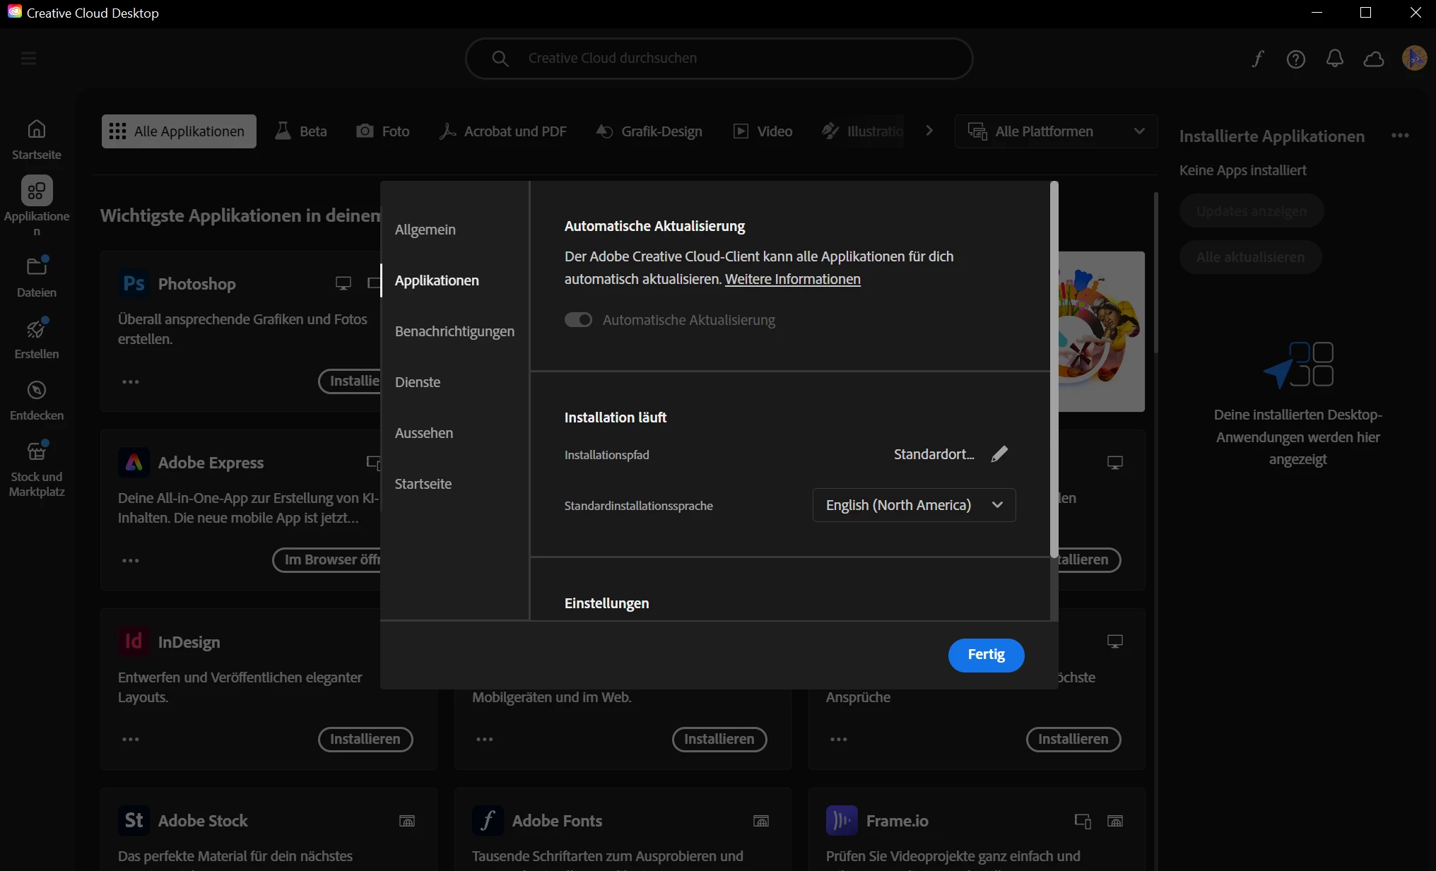Open the user profile avatar
This screenshot has width=1436, height=871.
tap(1414, 59)
